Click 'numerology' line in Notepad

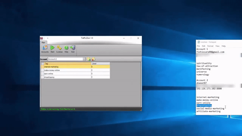[x=203, y=74]
